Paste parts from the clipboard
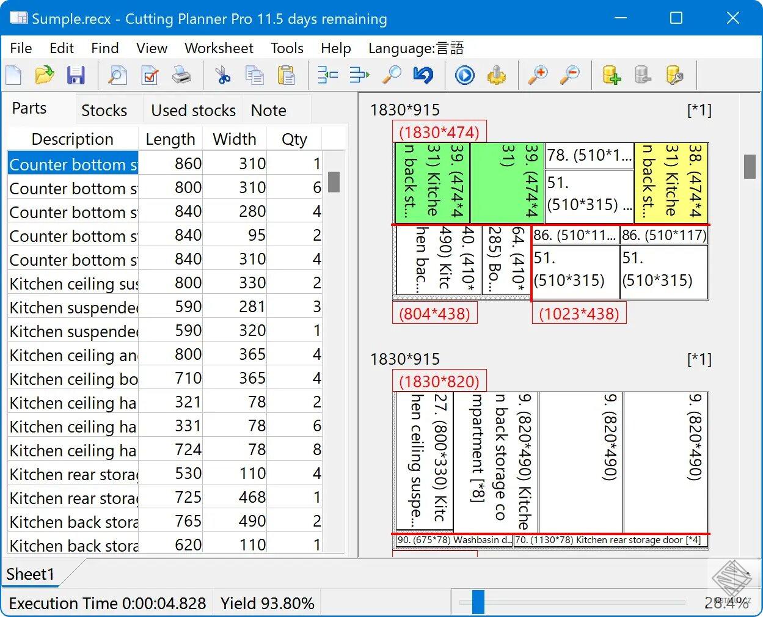This screenshot has height=617, width=763. pyautogui.click(x=287, y=75)
